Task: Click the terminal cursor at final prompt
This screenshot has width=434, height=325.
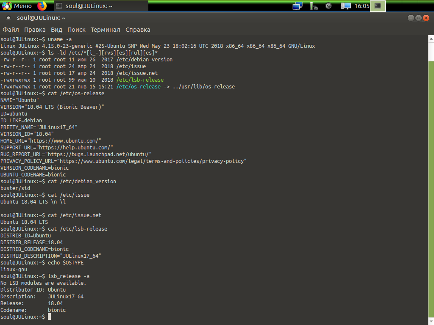Action: click(50, 317)
